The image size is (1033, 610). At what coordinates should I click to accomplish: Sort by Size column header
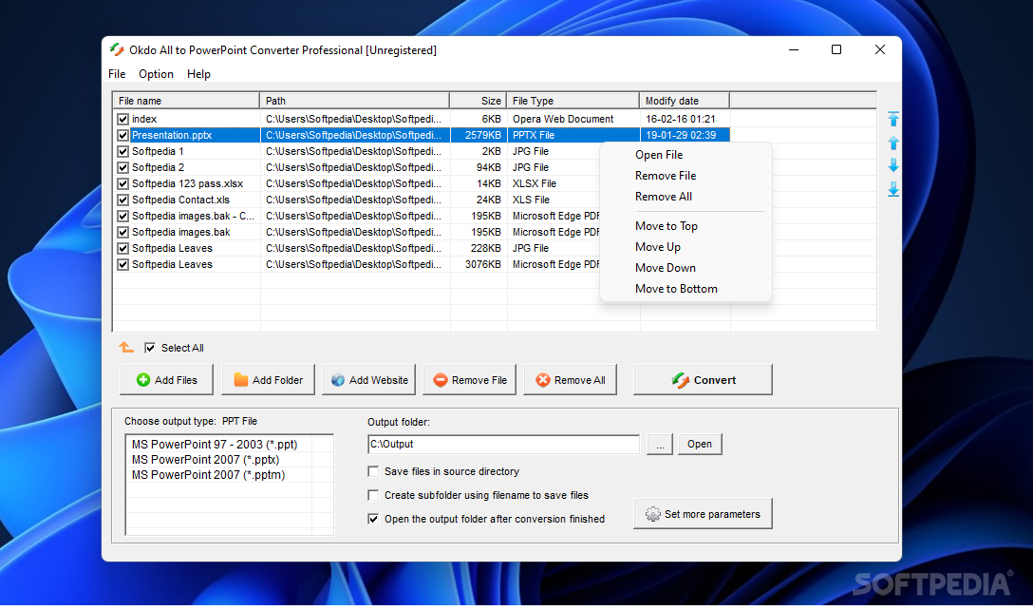pos(479,101)
